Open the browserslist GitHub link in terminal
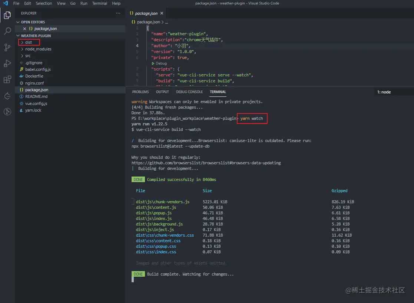414x303 pixels. (x=206, y=163)
